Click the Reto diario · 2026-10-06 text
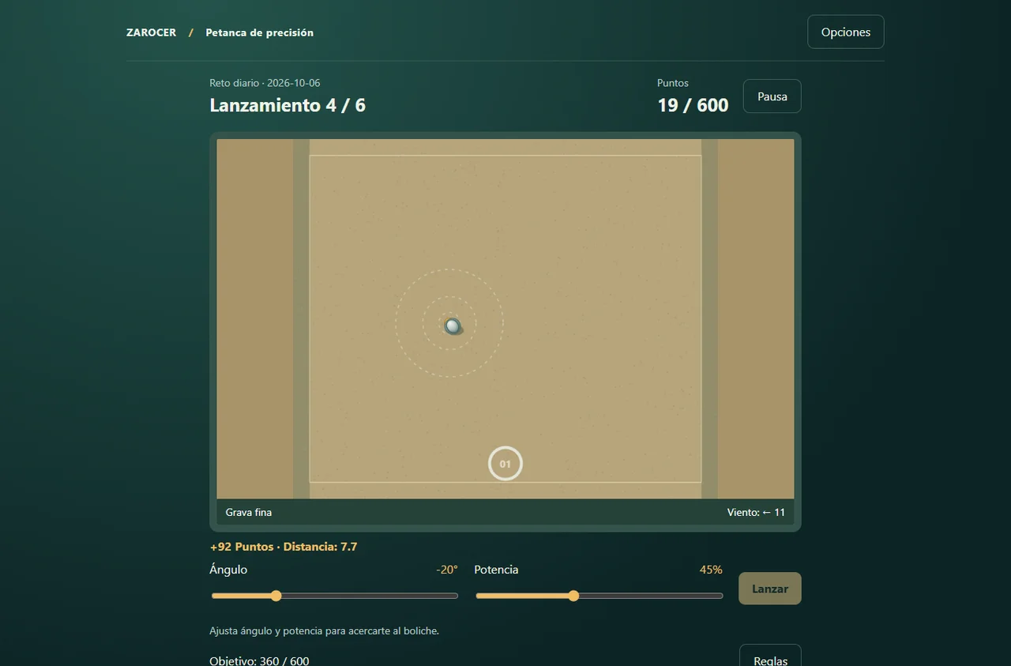The image size is (1011, 666). [265, 83]
